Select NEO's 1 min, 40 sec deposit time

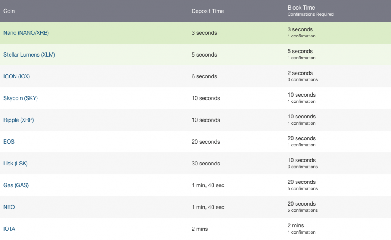(208, 207)
